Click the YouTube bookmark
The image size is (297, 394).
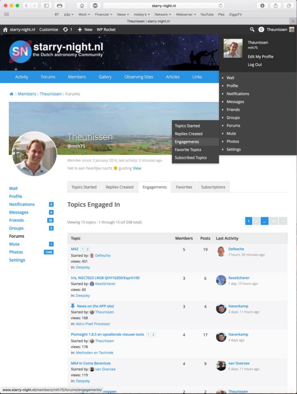coord(207,14)
